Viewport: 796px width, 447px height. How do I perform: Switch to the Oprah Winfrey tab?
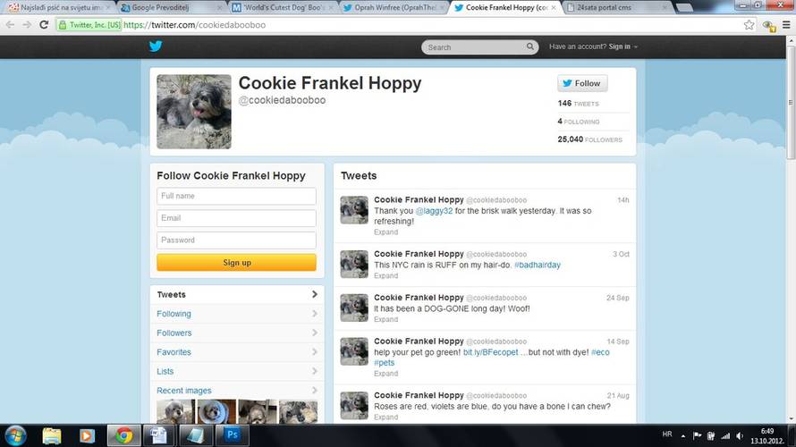pos(393,8)
